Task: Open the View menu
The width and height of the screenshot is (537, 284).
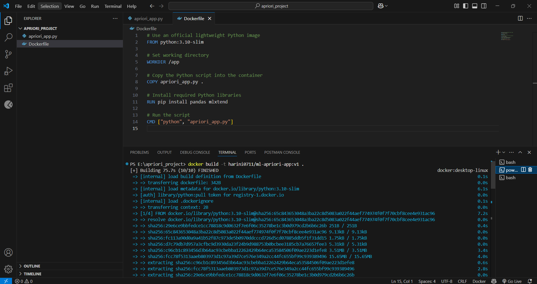Action: pos(69,6)
